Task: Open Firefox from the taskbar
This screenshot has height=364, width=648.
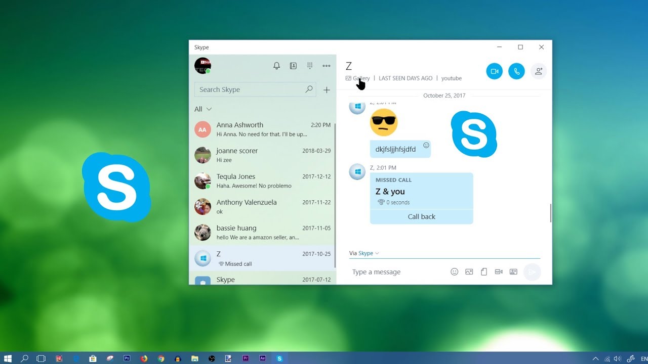Action: tap(144, 358)
